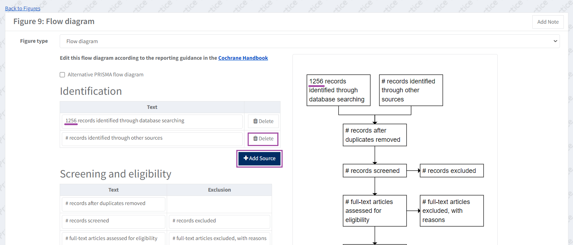This screenshot has height=245, width=573.
Task: Click plus icon on Add Source button
Action: tap(246, 158)
